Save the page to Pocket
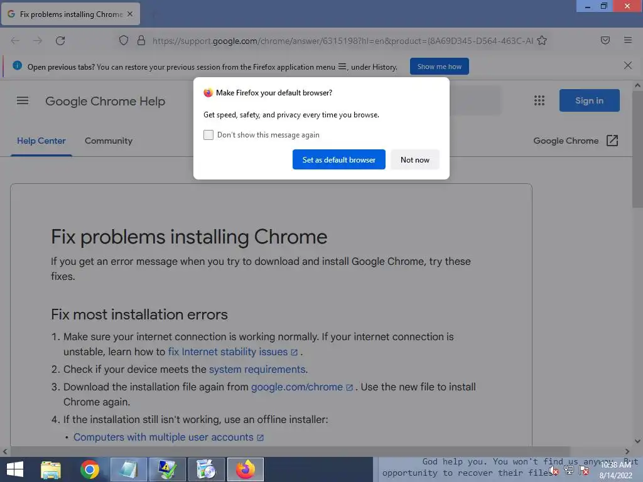This screenshot has width=643, height=482. click(605, 40)
